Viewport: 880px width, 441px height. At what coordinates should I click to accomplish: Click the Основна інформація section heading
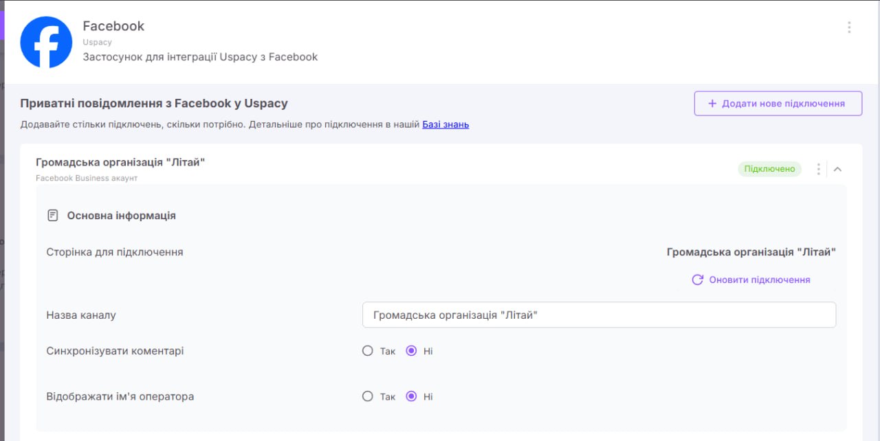pyautogui.click(x=121, y=216)
